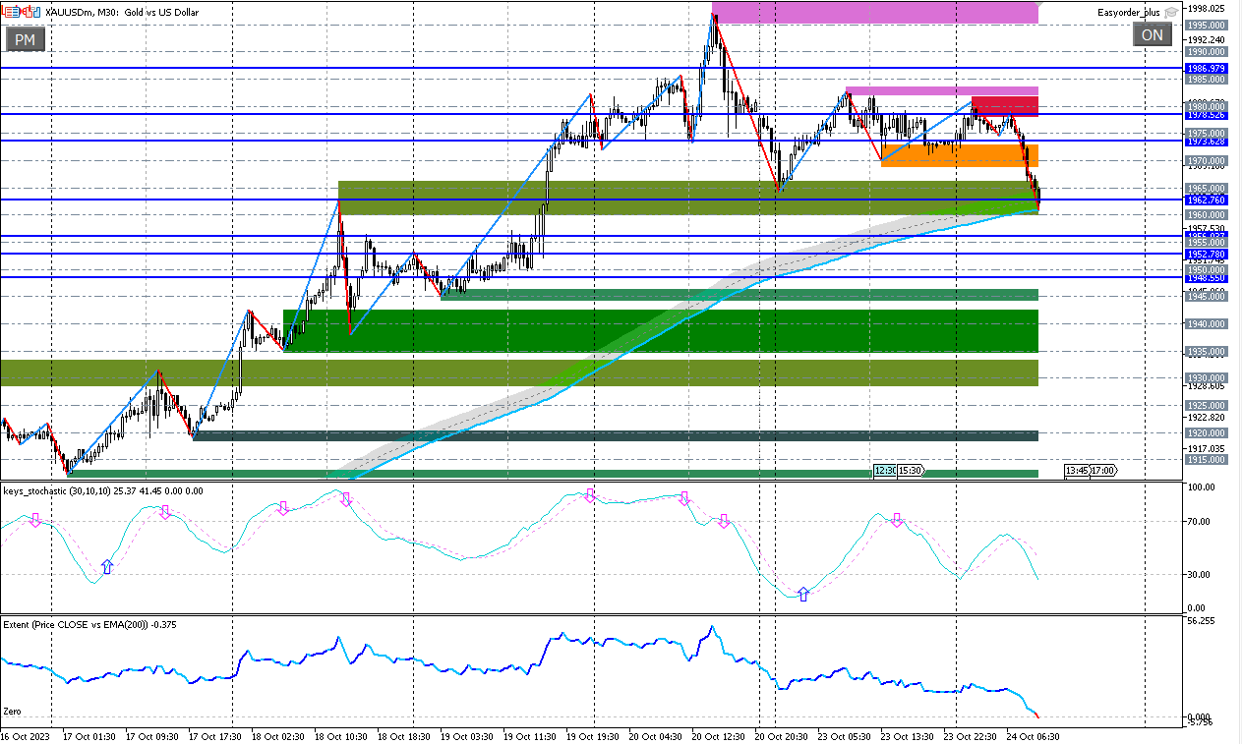Click the cyan 12:30 time marker
The image size is (1242, 744).
884,472
